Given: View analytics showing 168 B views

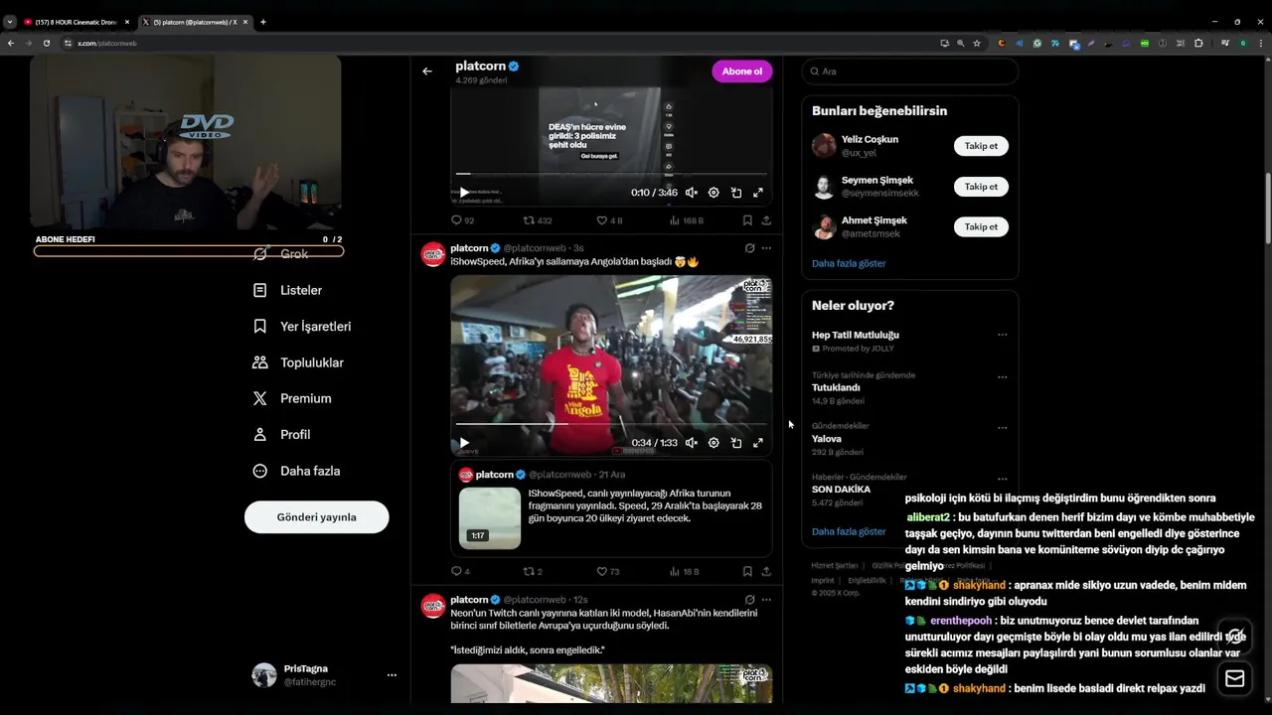Looking at the screenshot, I should [687, 220].
